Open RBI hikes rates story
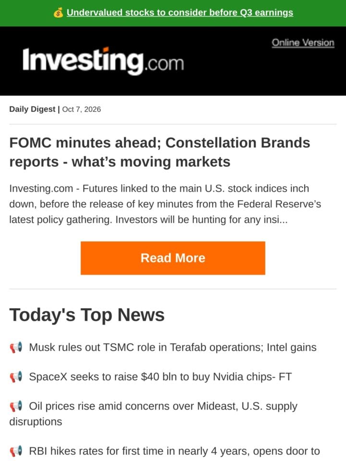The width and height of the screenshot is (346, 461). click(174, 451)
